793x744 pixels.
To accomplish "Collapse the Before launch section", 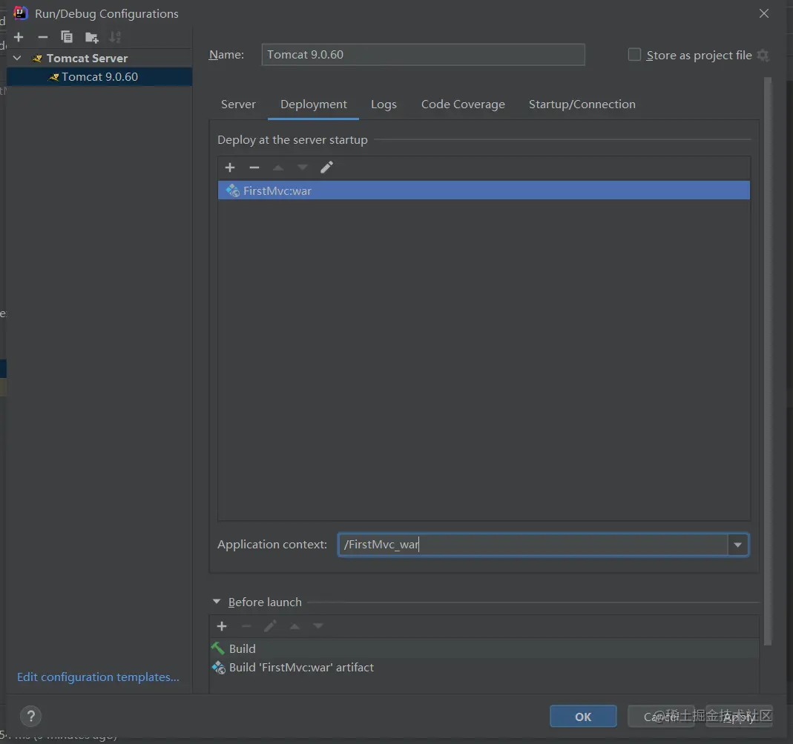I will tap(217, 602).
